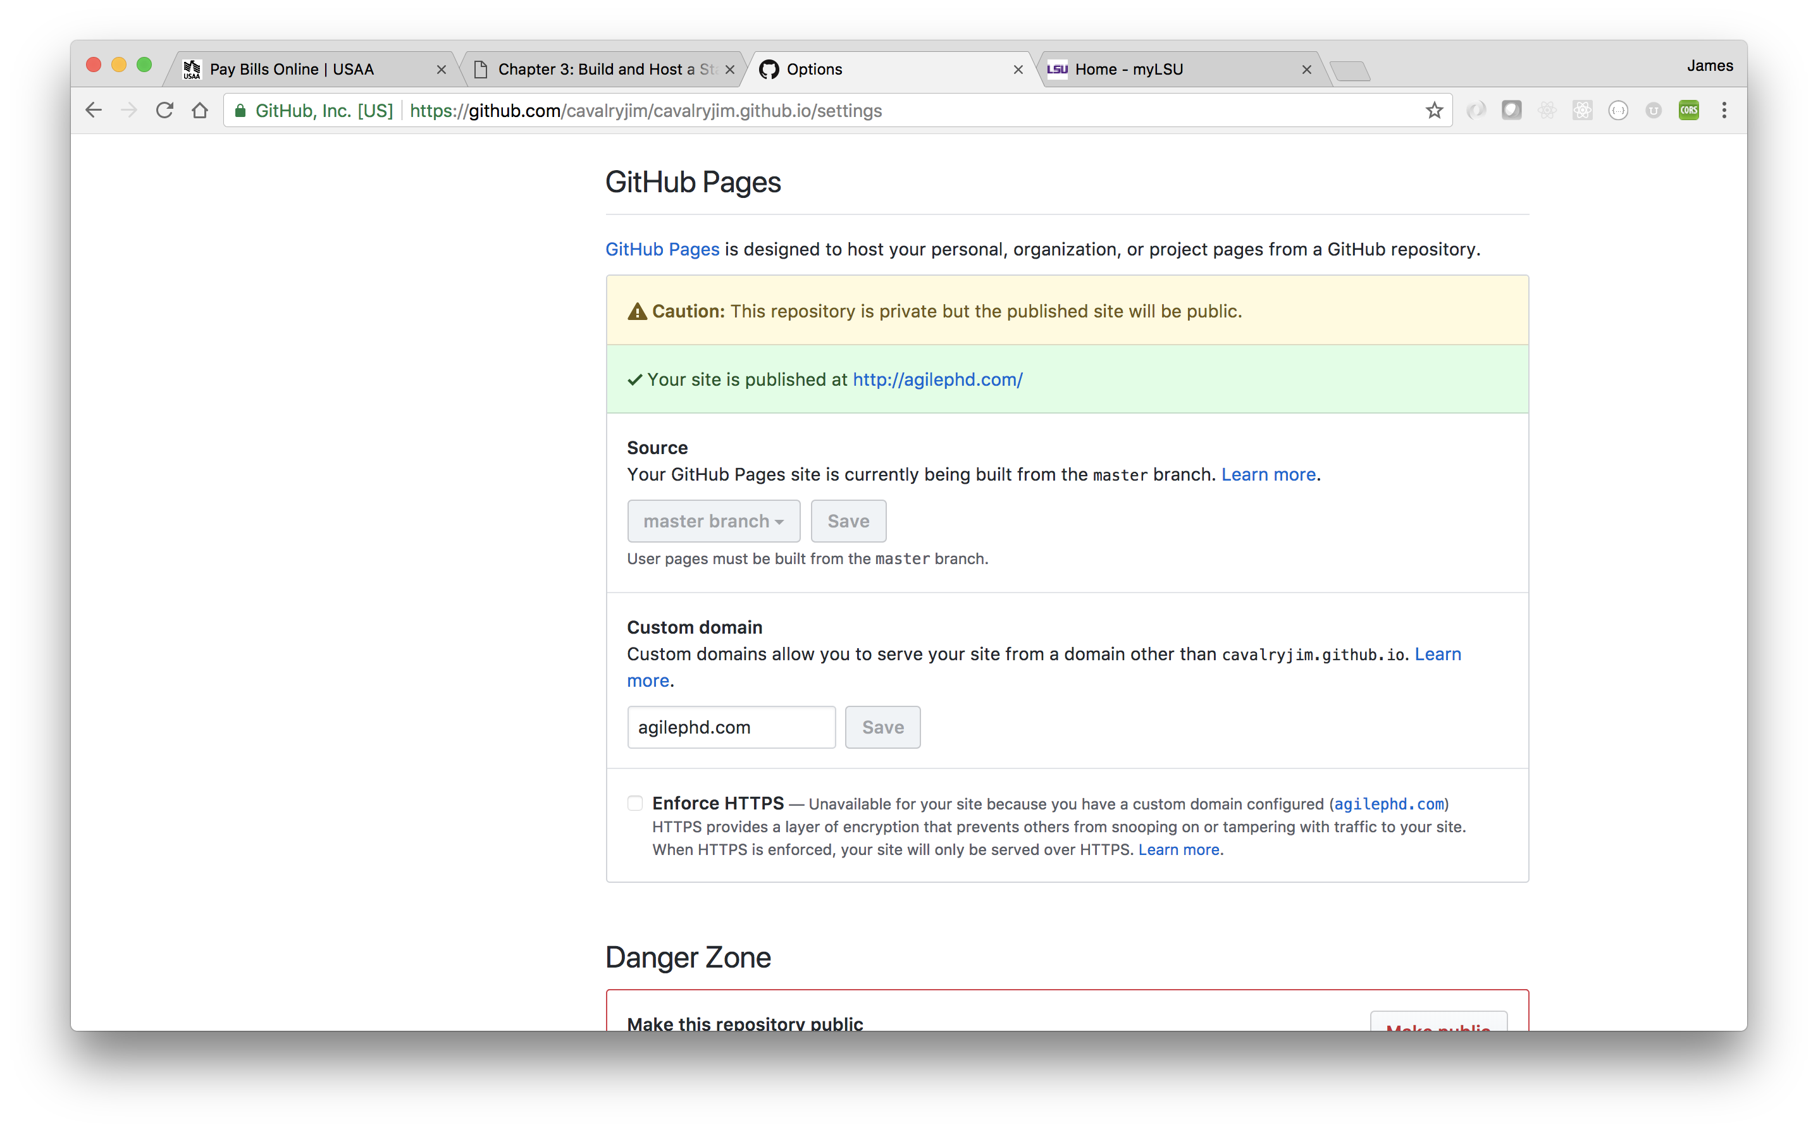Close the Options tab
The image size is (1818, 1132).
(1018, 70)
